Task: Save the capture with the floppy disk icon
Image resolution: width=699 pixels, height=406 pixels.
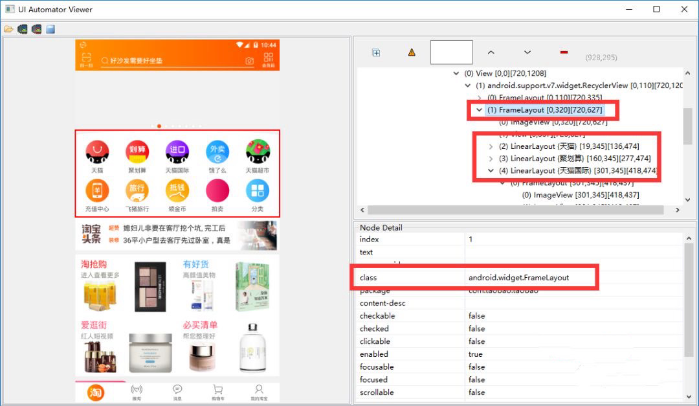Action: pos(50,29)
